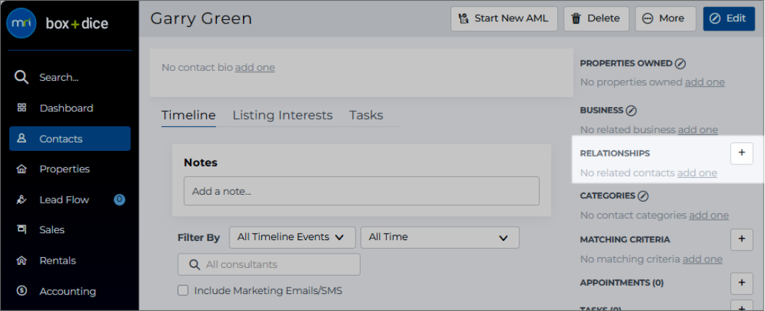
Task: Click the Search magnifier icon in sidebar
Action: click(x=21, y=77)
